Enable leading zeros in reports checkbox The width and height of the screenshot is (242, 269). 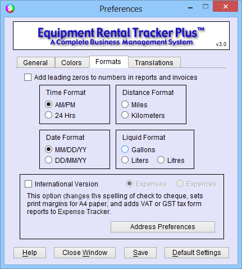click(x=28, y=77)
